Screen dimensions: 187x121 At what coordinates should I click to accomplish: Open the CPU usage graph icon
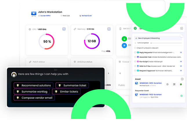pos(64,29)
